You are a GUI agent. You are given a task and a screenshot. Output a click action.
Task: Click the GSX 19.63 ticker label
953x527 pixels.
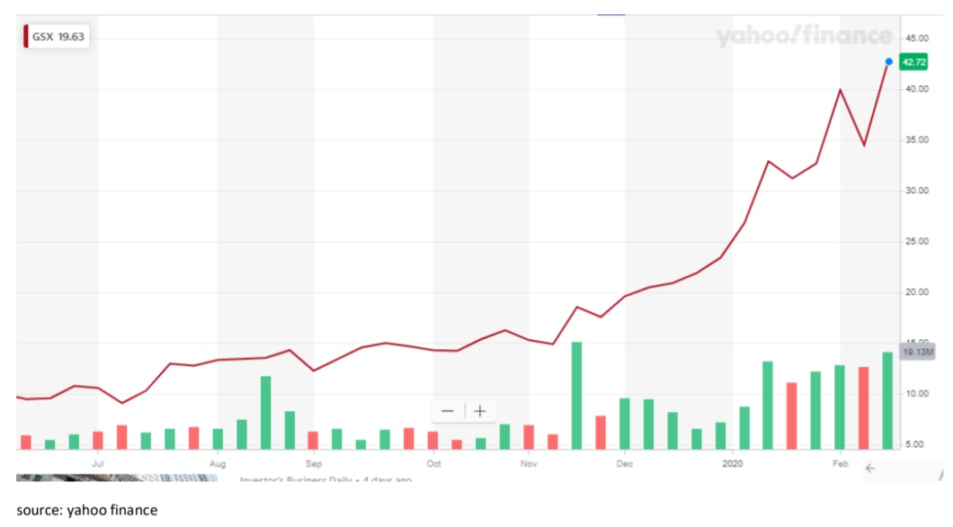[57, 38]
